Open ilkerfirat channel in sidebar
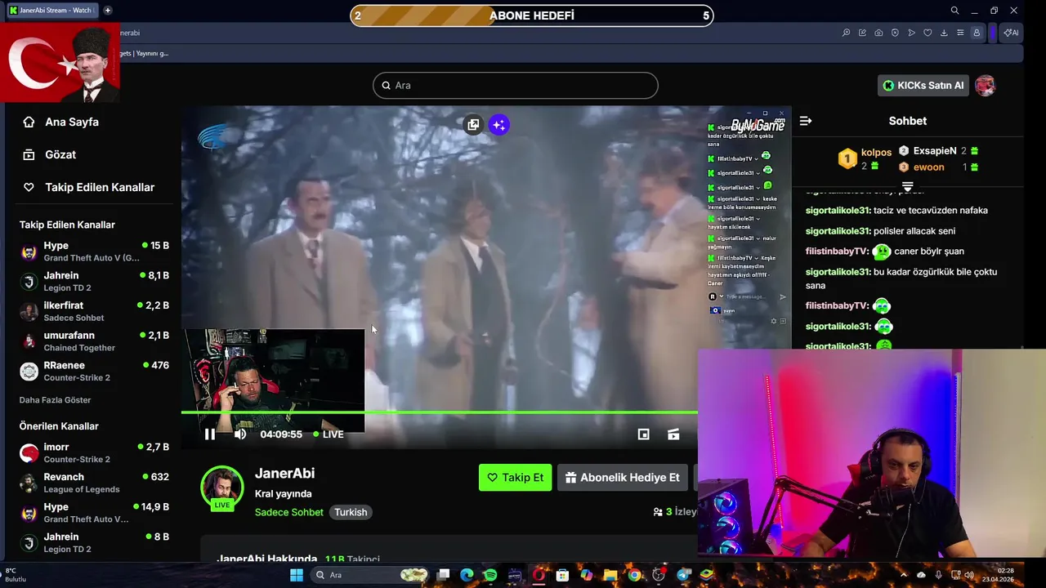Viewport: 1046px width, 588px height. [x=94, y=311]
